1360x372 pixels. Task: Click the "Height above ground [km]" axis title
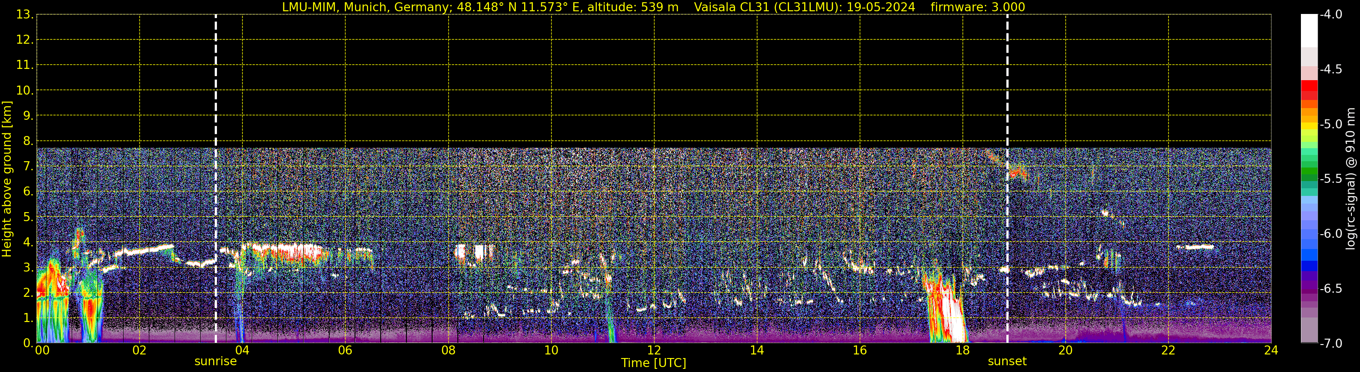[x=7, y=179]
